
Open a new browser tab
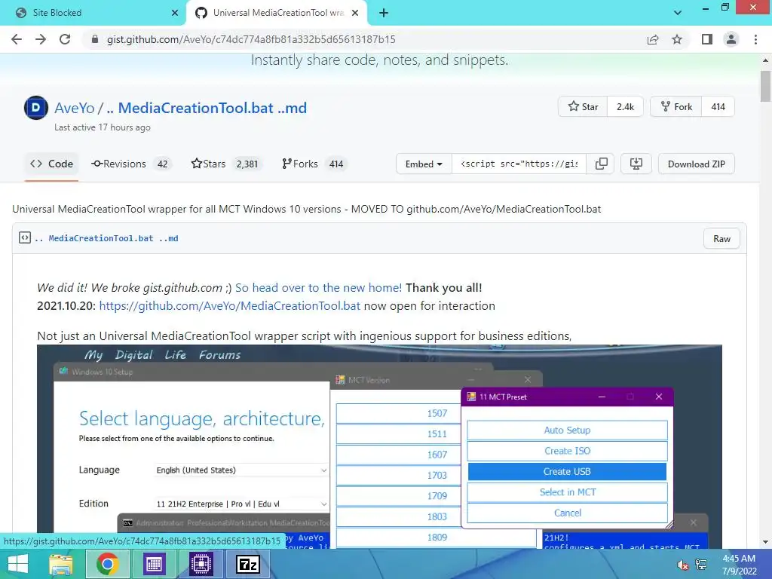pyautogui.click(x=384, y=13)
